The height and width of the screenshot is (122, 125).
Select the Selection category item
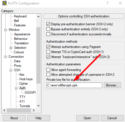20,48
